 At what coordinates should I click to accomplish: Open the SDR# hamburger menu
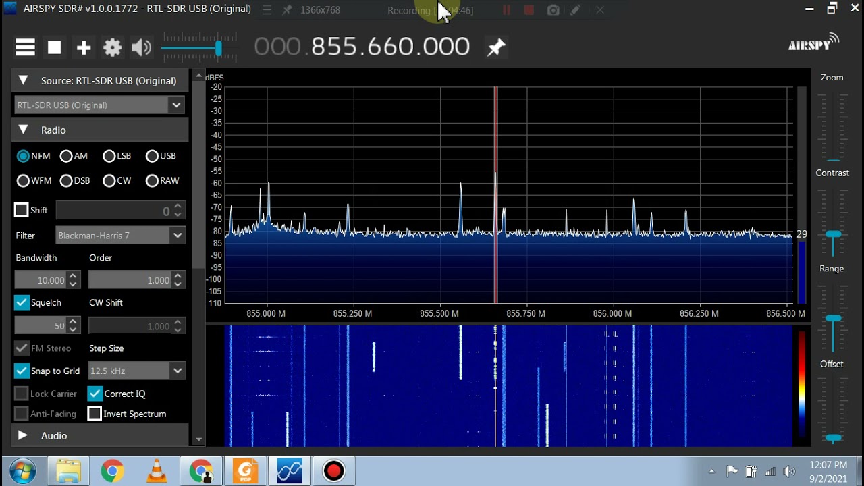pos(25,47)
